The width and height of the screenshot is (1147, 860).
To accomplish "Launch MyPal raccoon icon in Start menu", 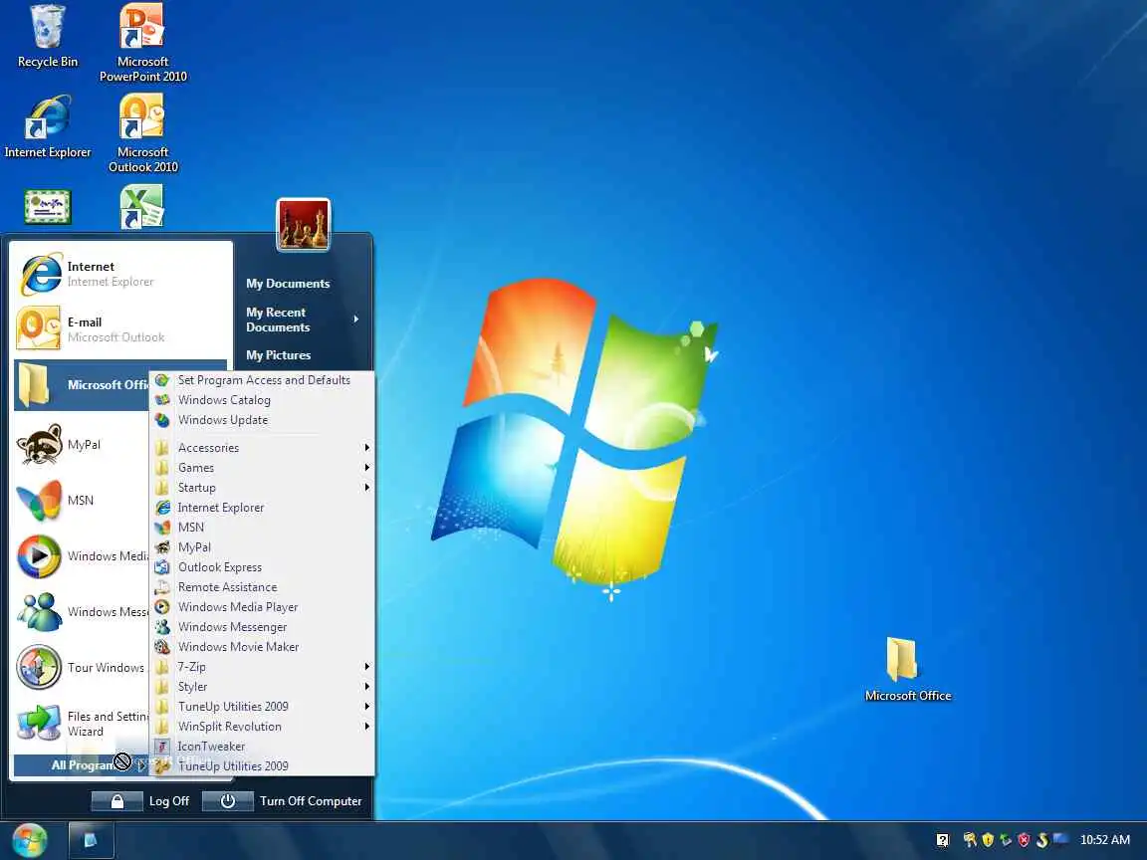I will pyautogui.click(x=82, y=445).
